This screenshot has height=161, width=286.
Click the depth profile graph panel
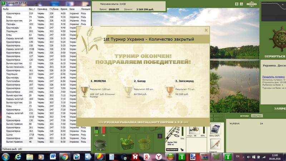coord(273,12)
